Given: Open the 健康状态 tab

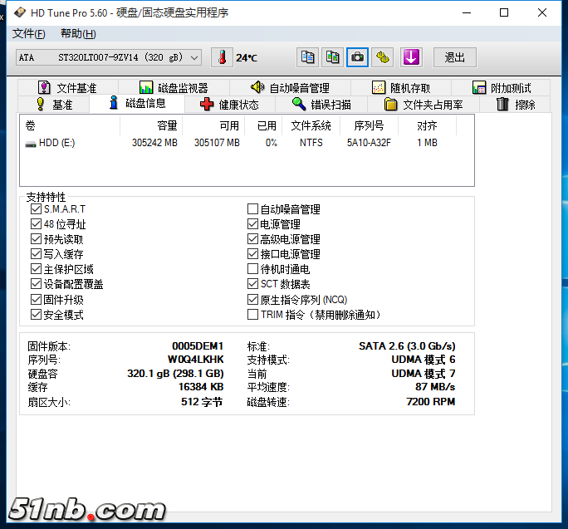Looking at the screenshot, I should (x=229, y=105).
